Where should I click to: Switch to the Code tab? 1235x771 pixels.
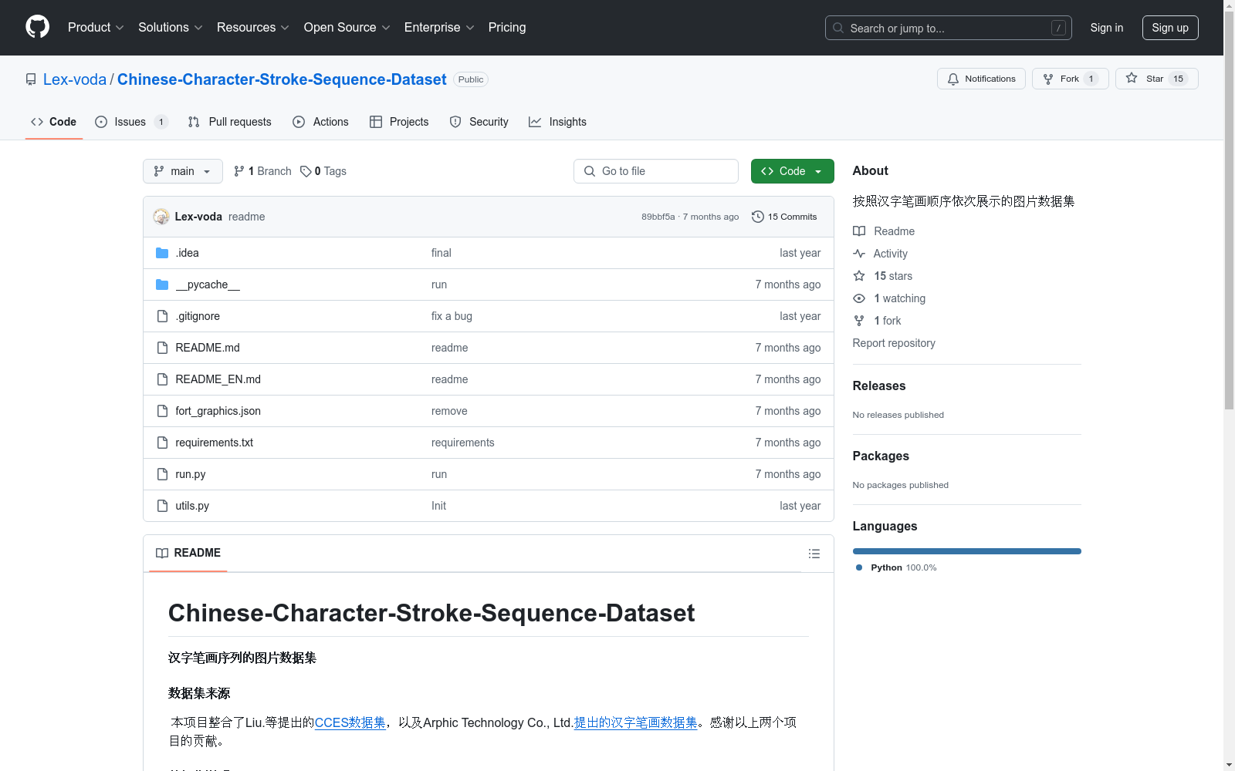click(53, 122)
